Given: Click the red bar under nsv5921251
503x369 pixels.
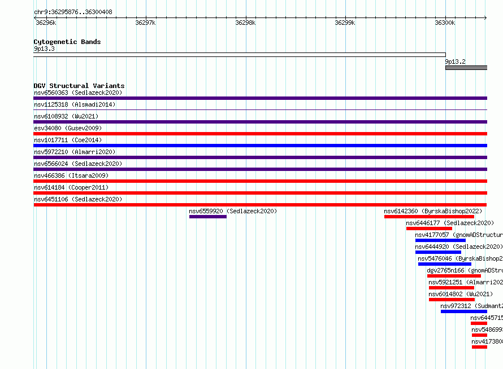Looking at the screenshot, I should pos(452,288).
